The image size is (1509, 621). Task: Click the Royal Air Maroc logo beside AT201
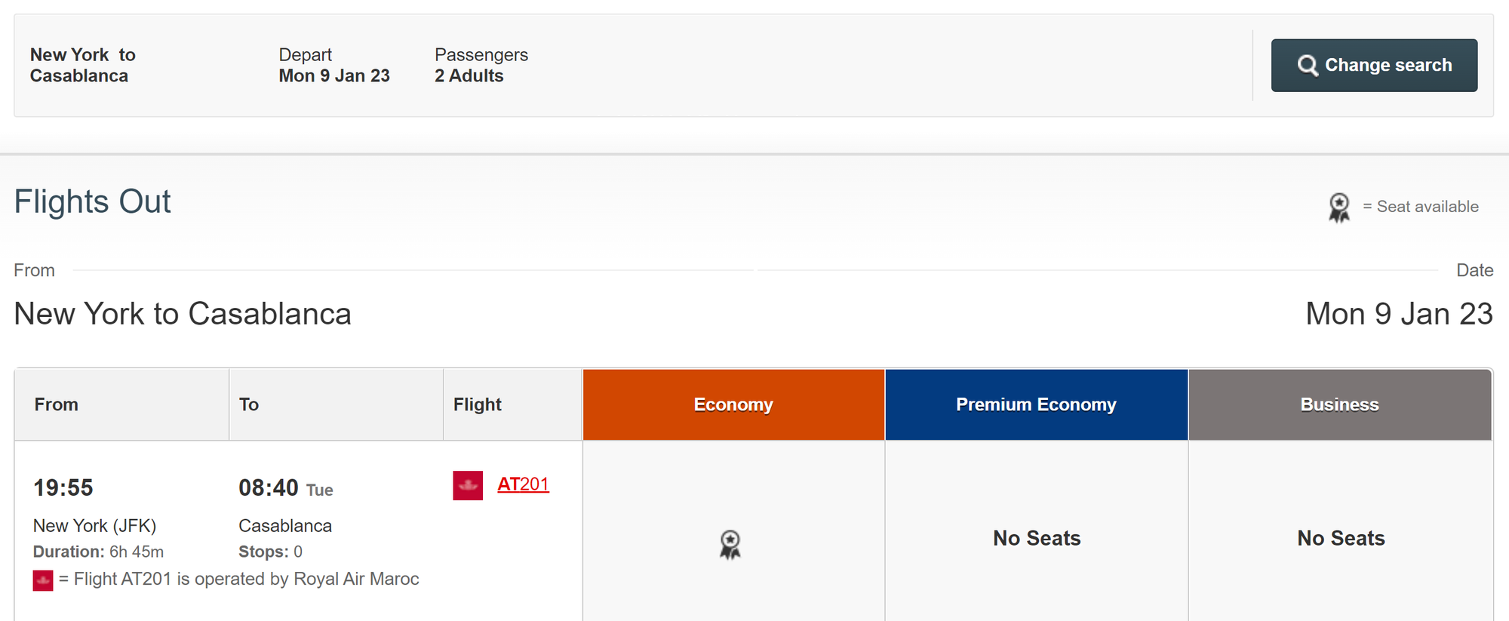tap(468, 486)
